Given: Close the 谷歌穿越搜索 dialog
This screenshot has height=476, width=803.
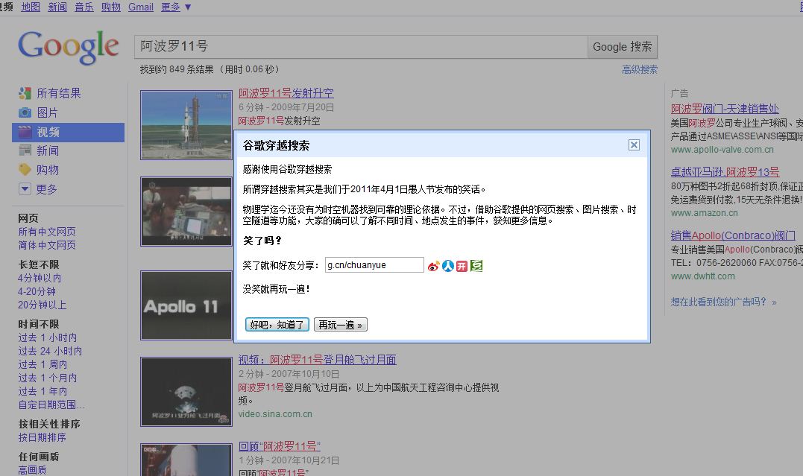Looking at the screenshot, I should [634, 145].
